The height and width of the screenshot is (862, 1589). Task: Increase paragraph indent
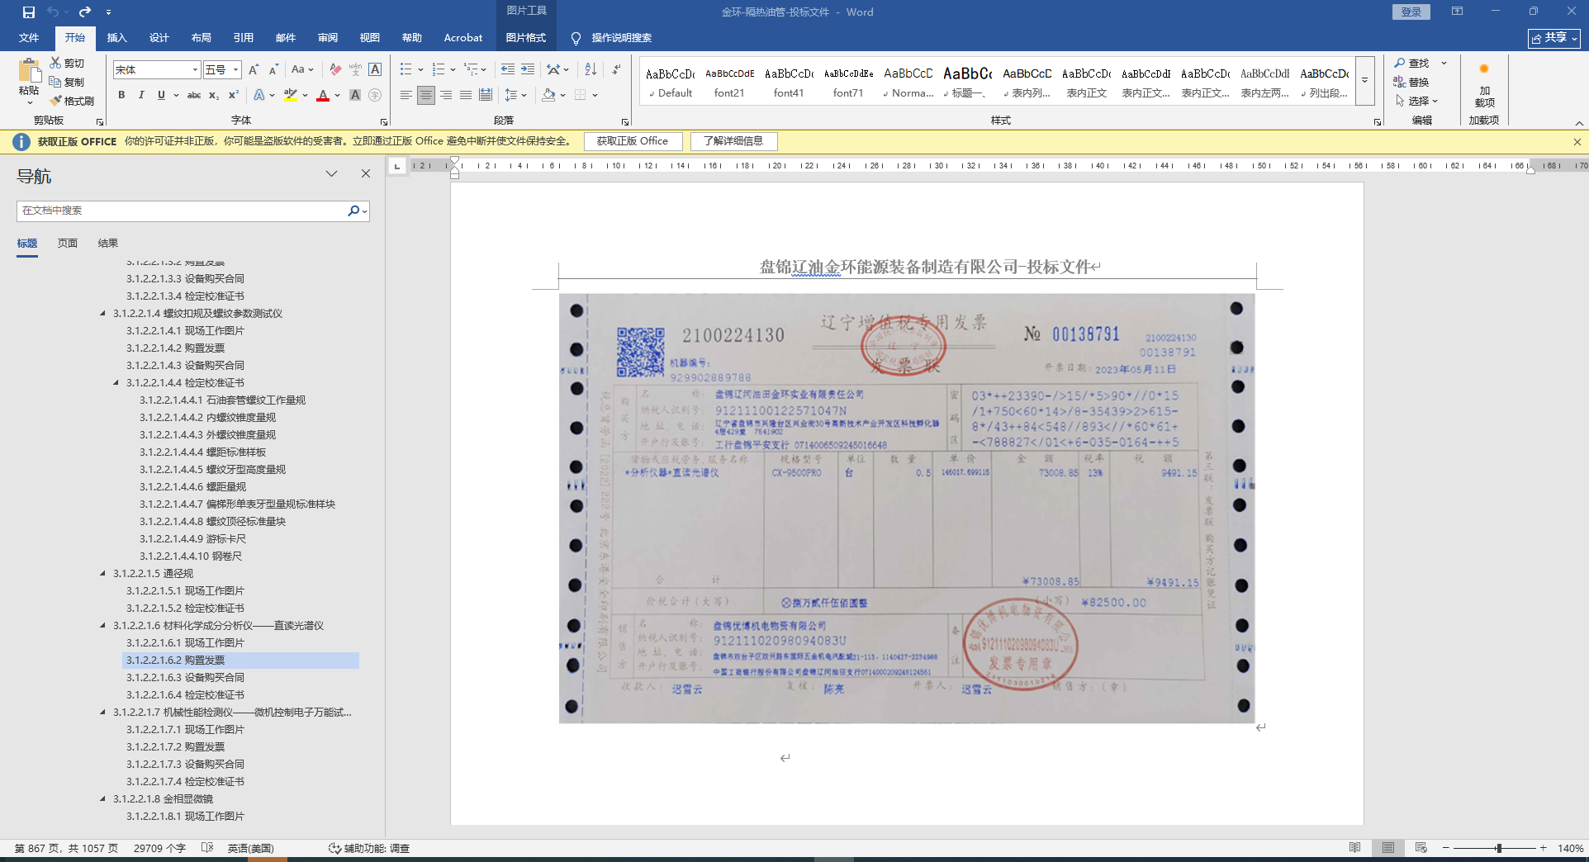pyautogui.click(x=528, y=70)
